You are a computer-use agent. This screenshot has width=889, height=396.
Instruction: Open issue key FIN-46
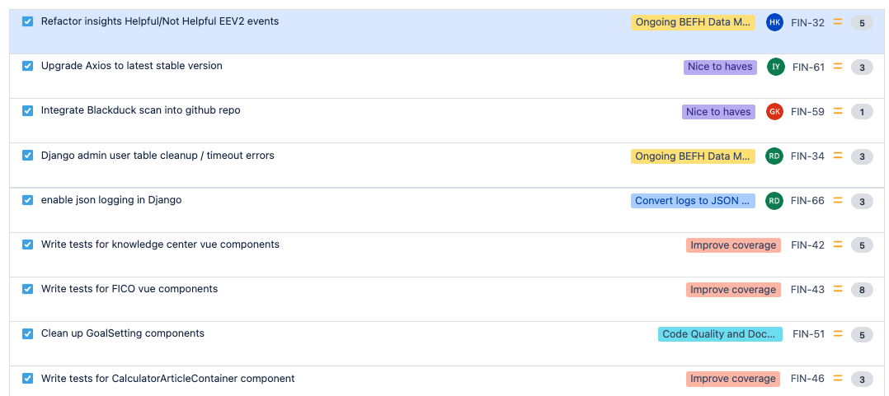coord(807,379)
